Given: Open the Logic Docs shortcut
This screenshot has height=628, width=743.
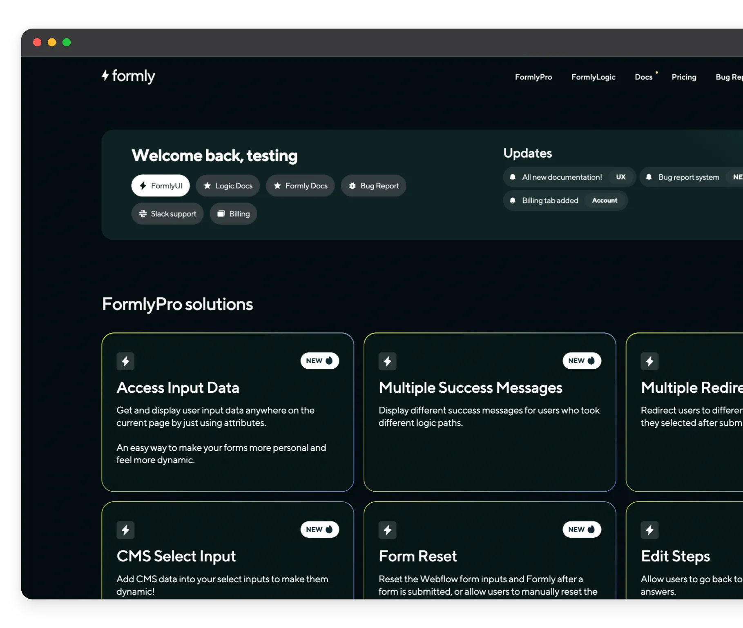Looking at the screenshot, I should pyautogui.click(x=228, y=186).
